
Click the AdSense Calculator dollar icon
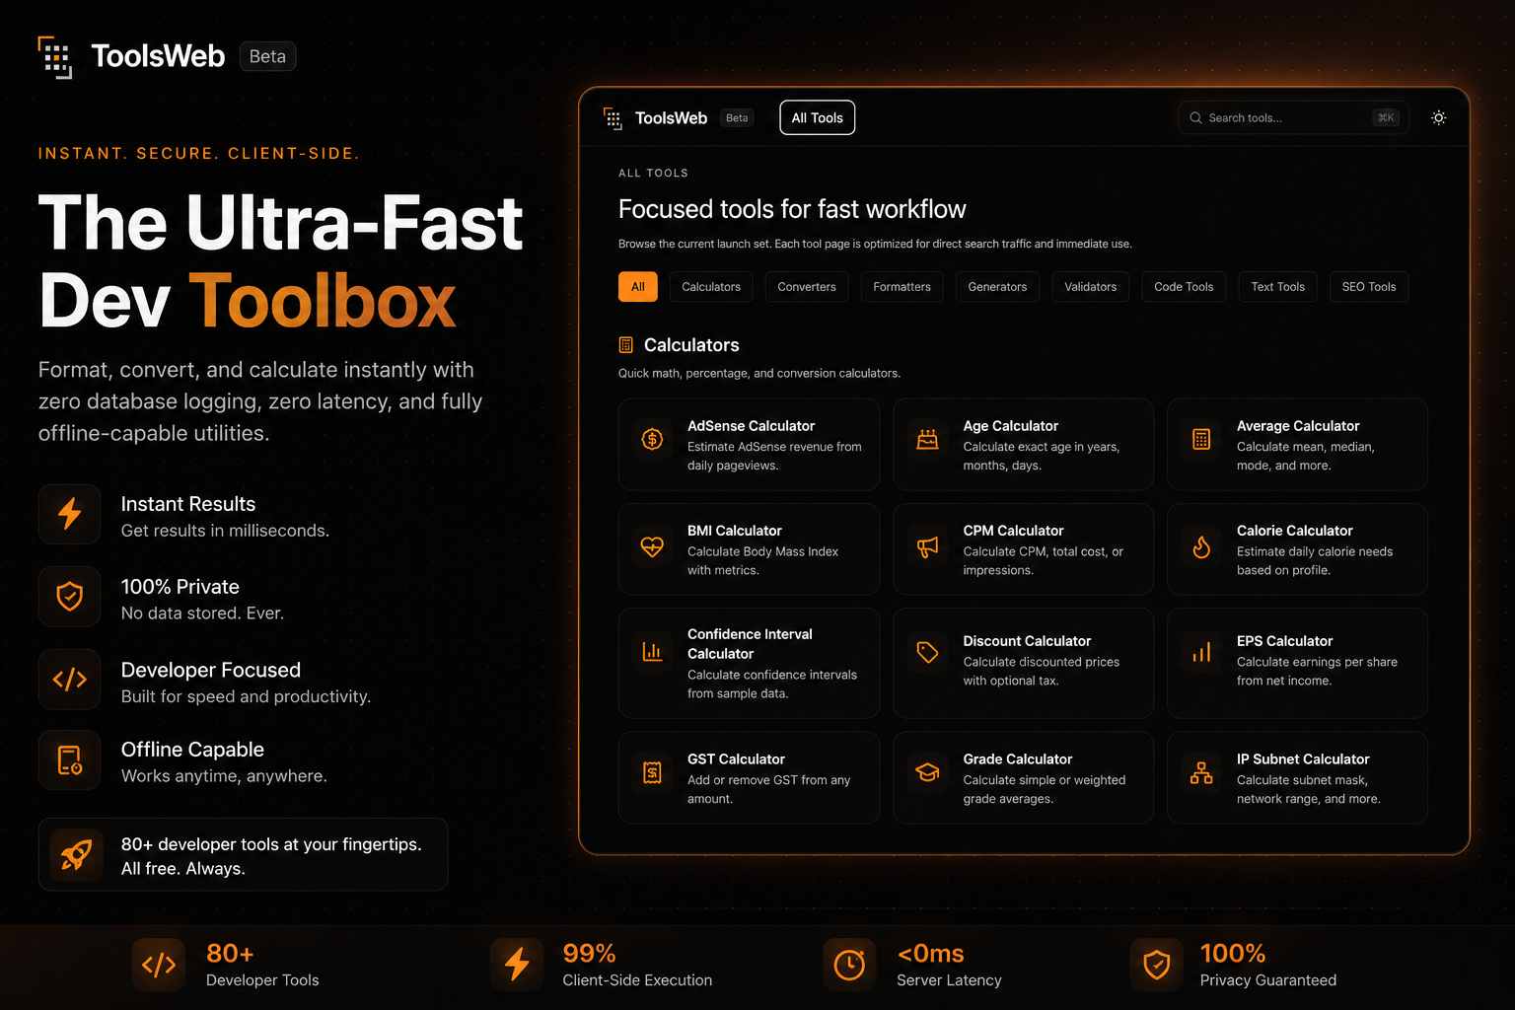click(x=652, y=439)
